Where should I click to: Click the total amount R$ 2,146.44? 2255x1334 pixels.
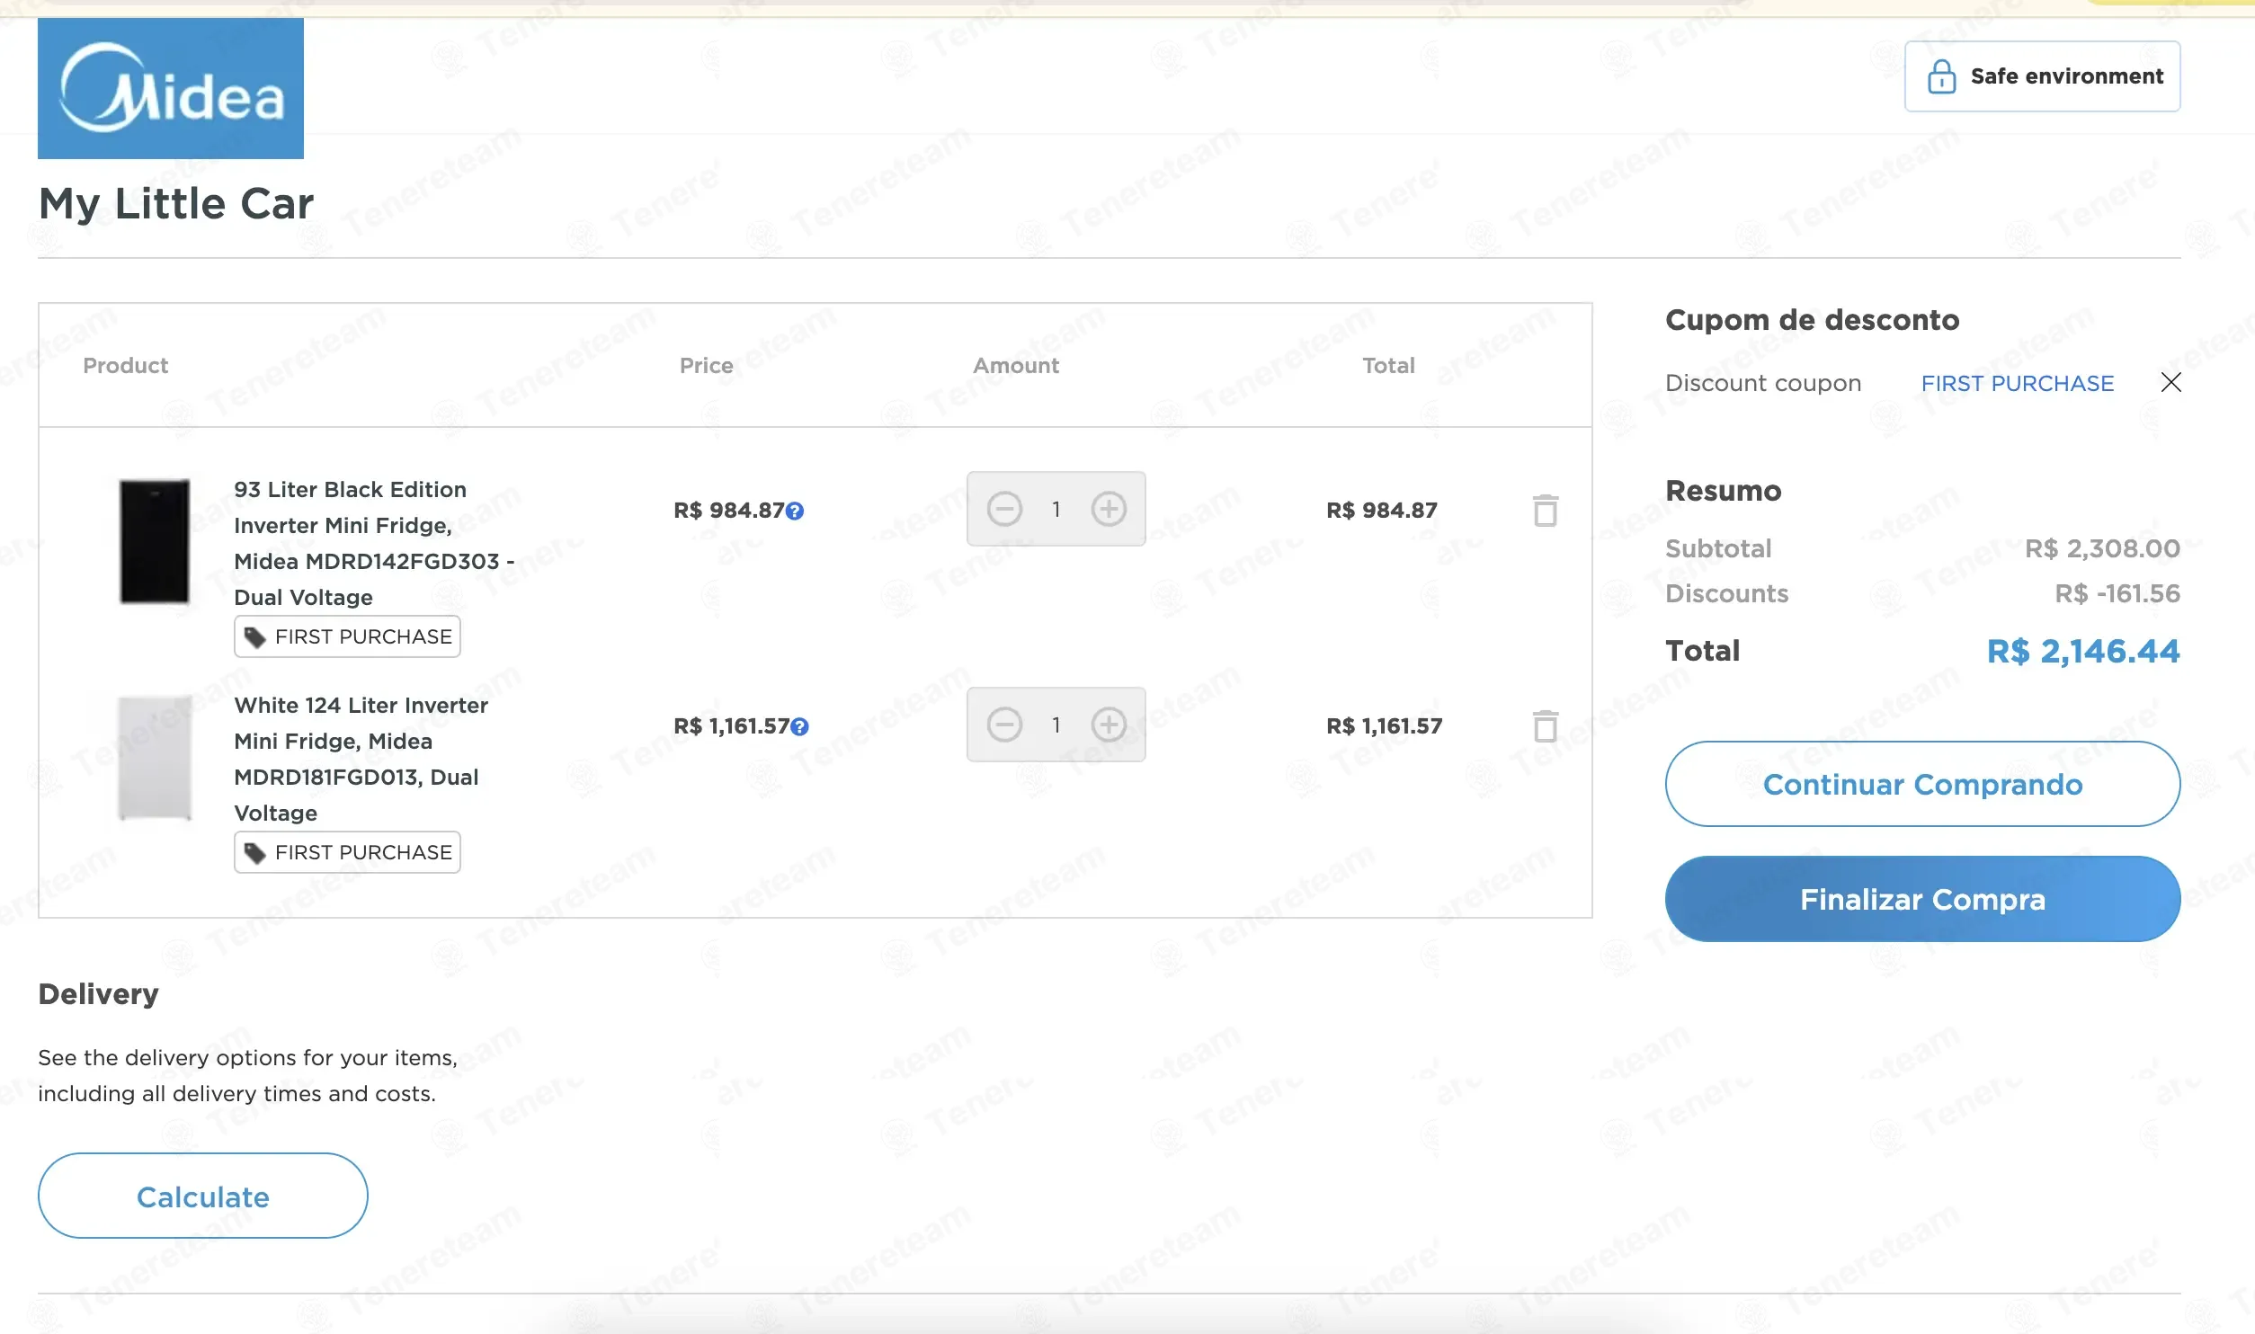pyautogui.click(x=2082, y=651)
